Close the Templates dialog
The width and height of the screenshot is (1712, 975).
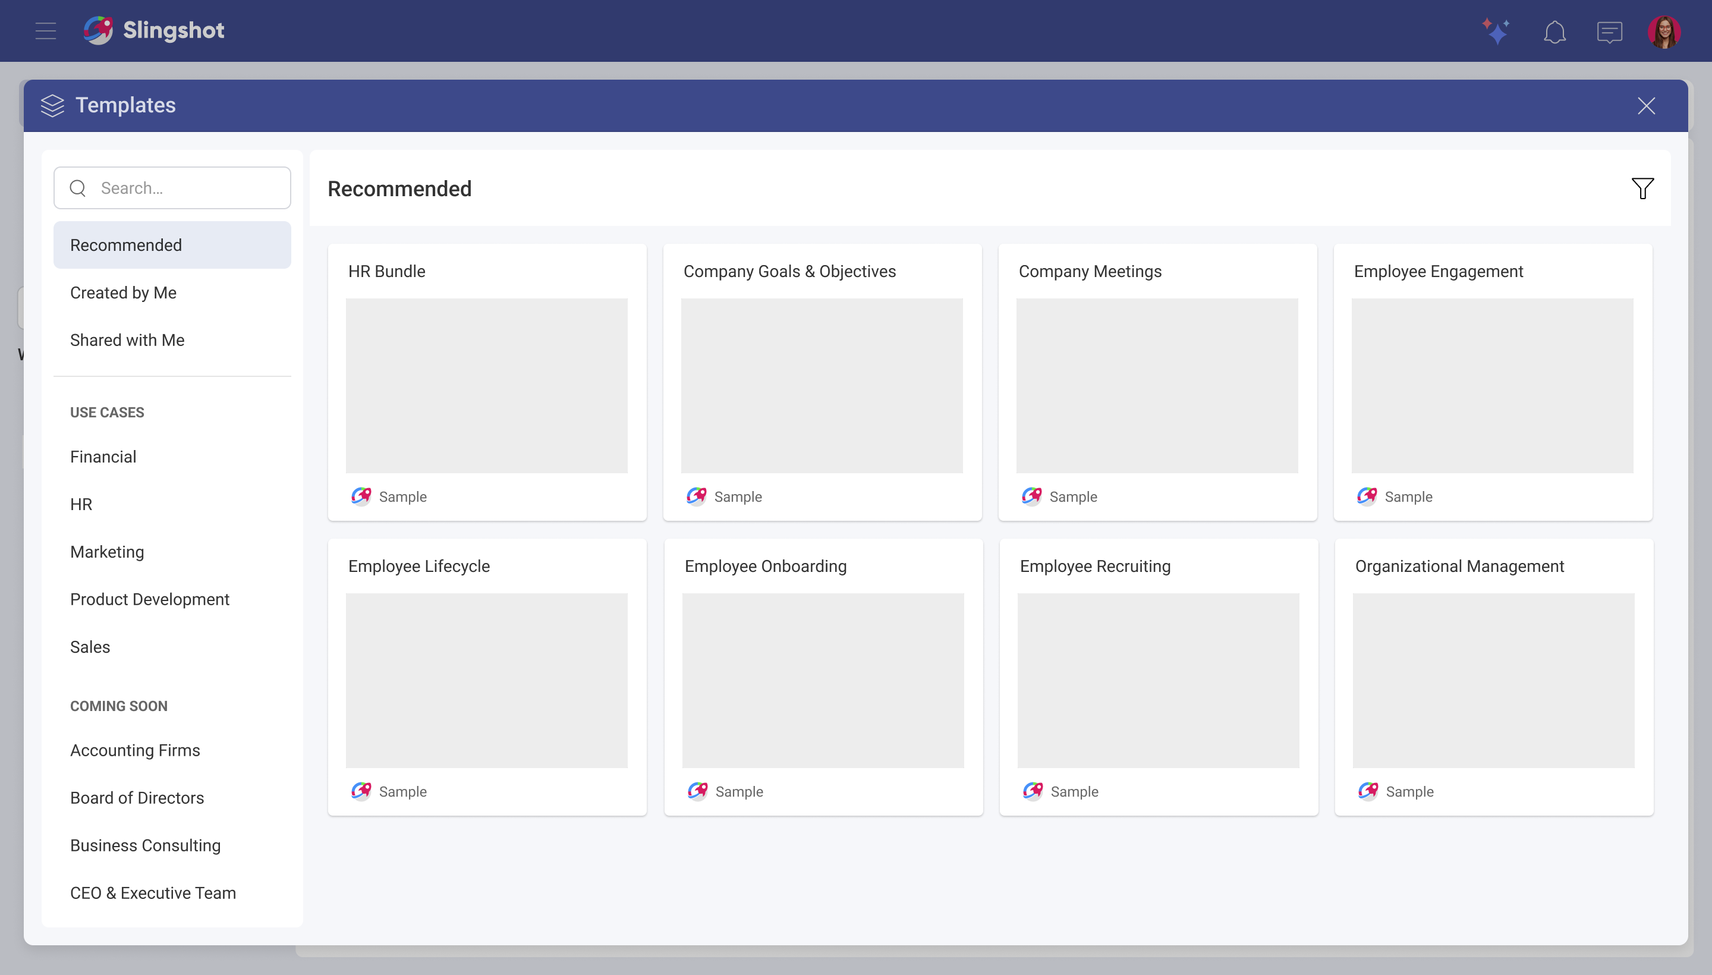tap(1647, 106)
